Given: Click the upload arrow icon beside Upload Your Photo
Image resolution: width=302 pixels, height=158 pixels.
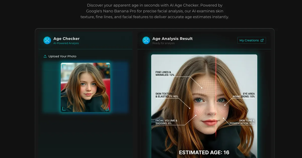Looking at the screenshot, I should pyautogui.click(x=45, y=56).
